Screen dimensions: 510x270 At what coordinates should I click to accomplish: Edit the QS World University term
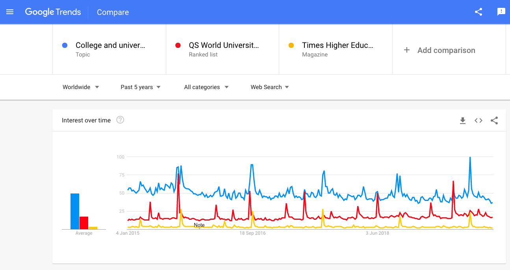[x=224, y=46]
